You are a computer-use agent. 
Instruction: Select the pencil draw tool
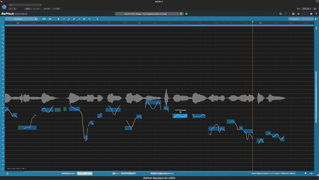click(x=69, y=19)
